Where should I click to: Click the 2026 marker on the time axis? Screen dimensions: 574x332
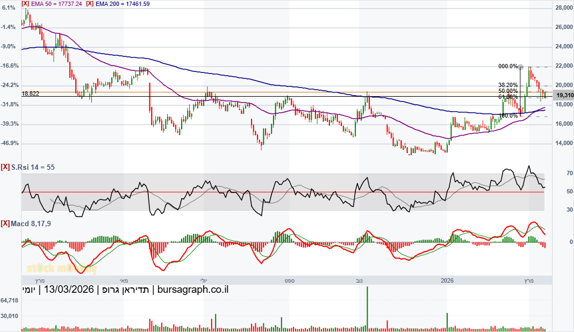447,281
